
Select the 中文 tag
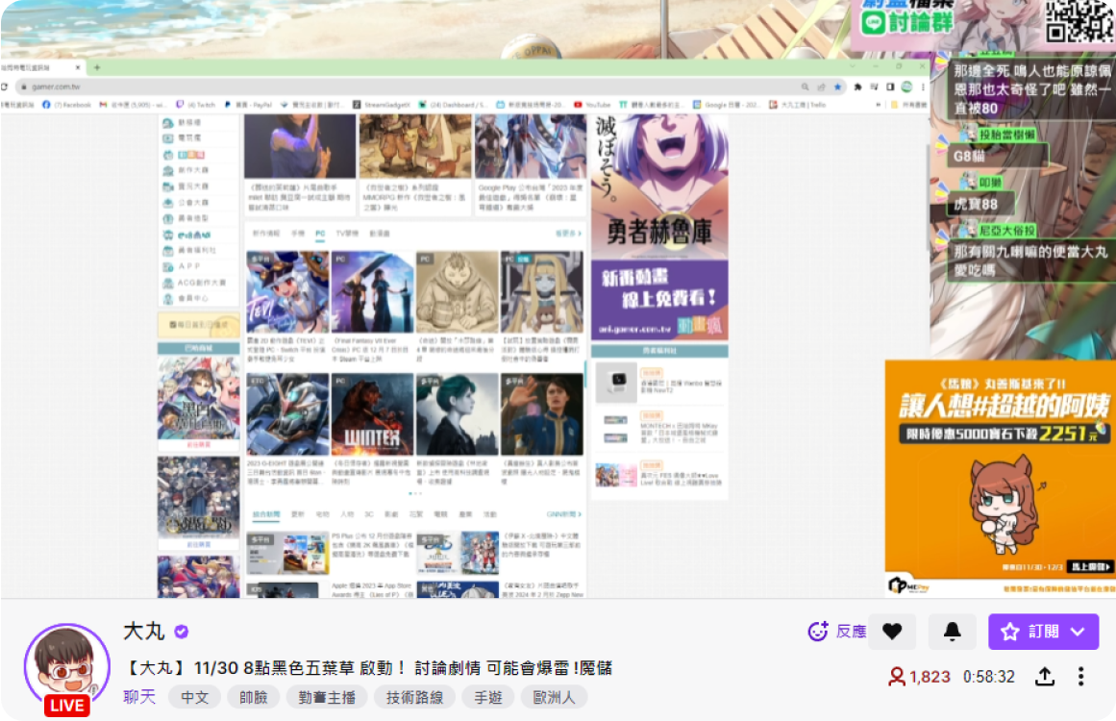click(x=194, y=698)
